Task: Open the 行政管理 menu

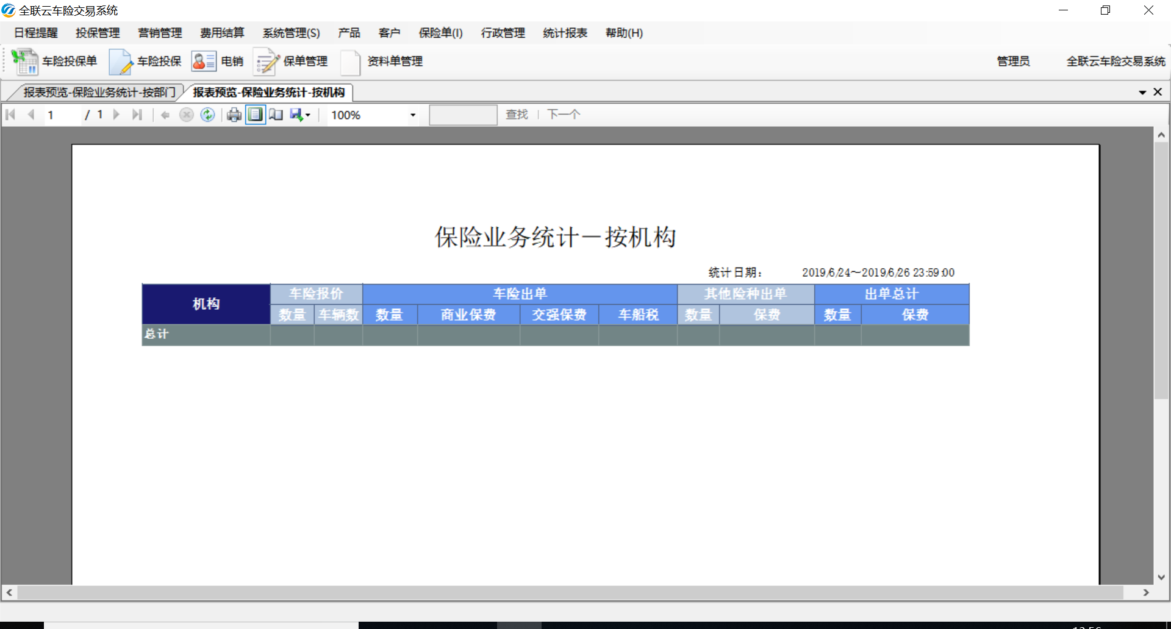Action: click(503, 33)
